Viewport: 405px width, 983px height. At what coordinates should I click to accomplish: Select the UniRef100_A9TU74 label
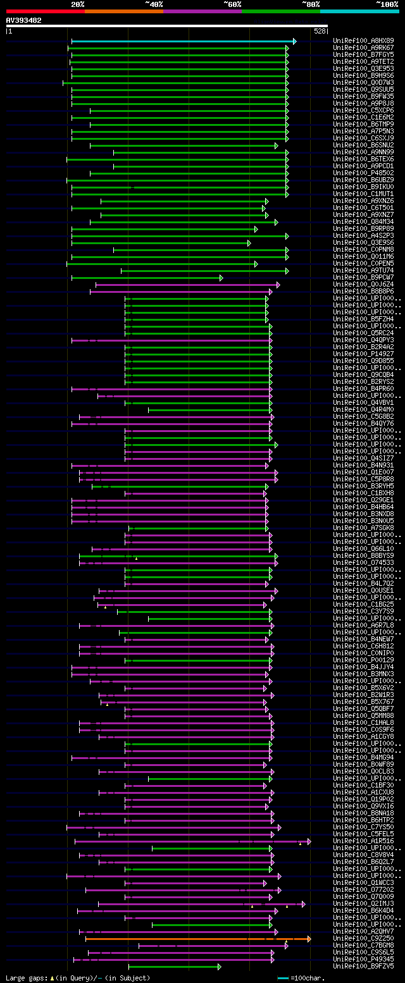(363, 271)
